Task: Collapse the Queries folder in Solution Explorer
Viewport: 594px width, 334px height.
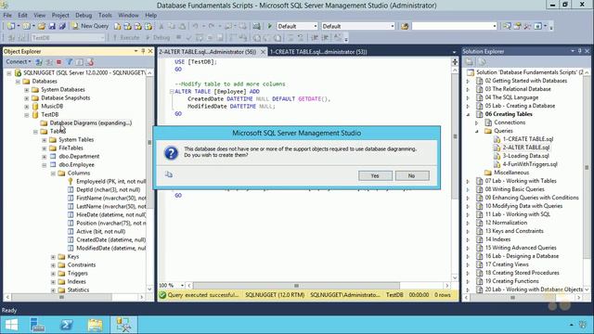Action: pos(477,131)
